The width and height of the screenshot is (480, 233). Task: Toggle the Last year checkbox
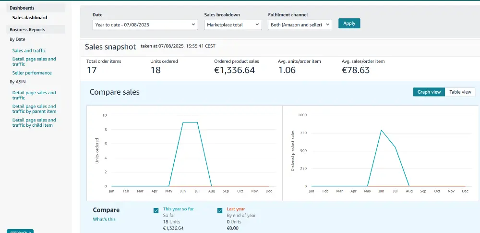click(x=220, y=210)
